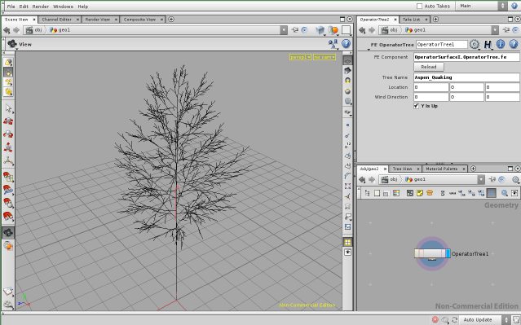The image size is (521, 325).
Task: Select the arrow select tool in left toolbar
Action: click(x=8, y=108)
